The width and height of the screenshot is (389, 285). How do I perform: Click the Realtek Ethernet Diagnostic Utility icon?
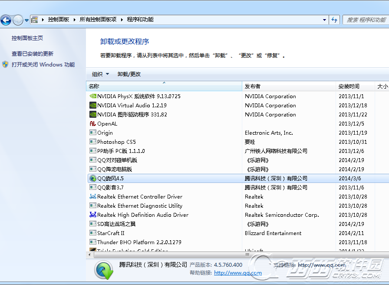[93, 205]
